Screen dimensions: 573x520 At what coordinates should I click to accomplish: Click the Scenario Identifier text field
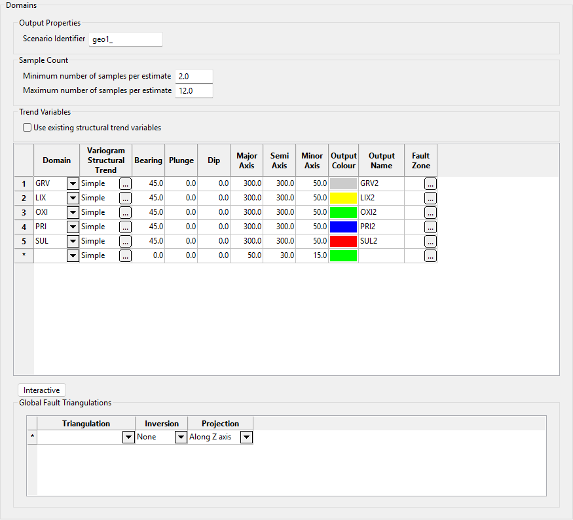tap(125, 39)
